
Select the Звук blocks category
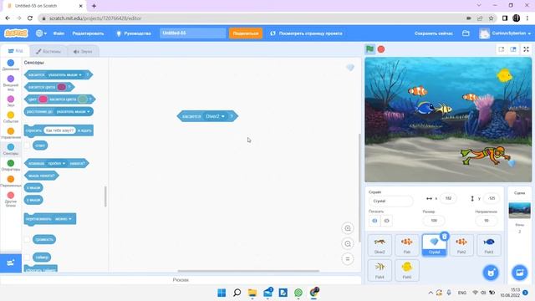click(x=11, y=101)
